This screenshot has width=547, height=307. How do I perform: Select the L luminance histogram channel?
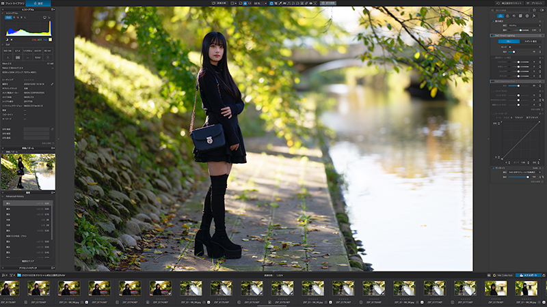25,18
